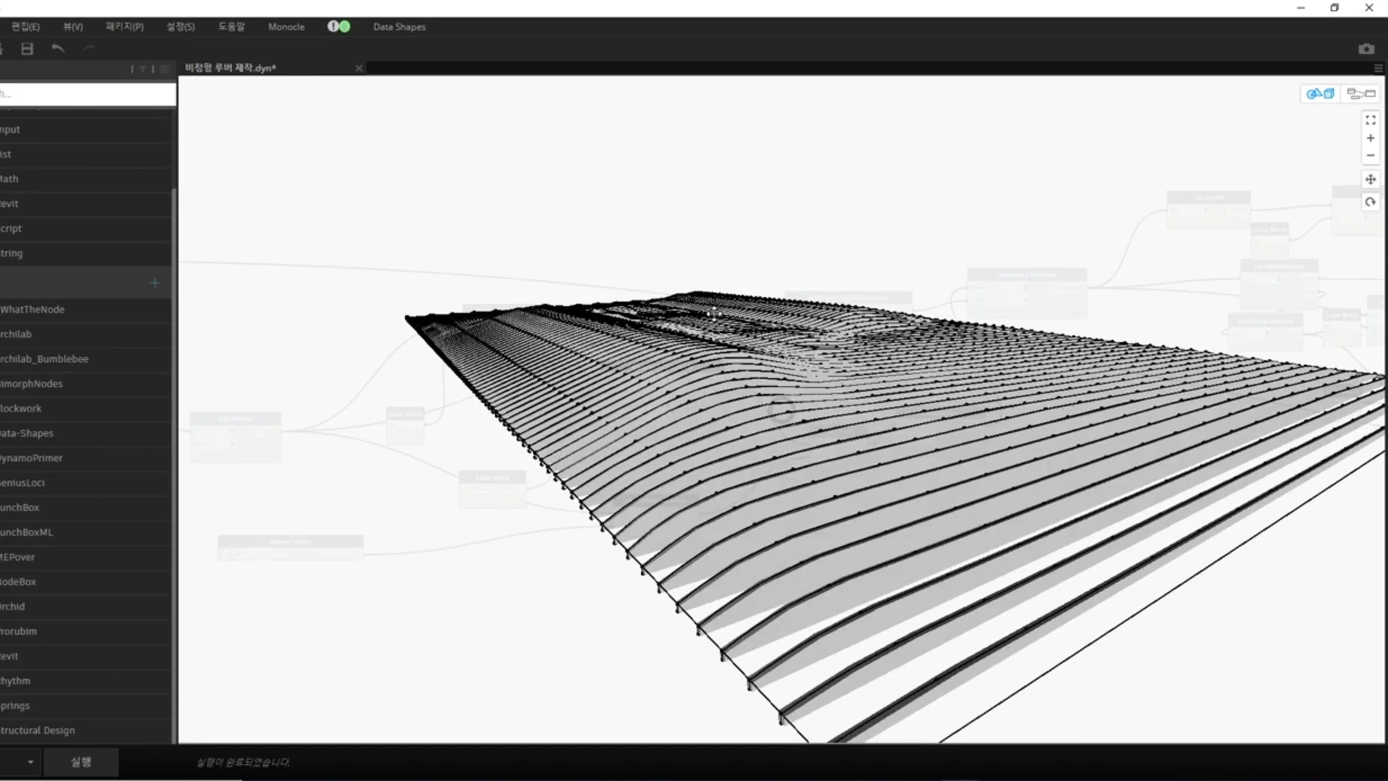Undo the last action in the toolbar
This screenshot has height=781, width=1388.
click(58, 49)
